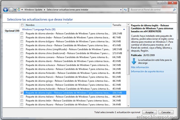Click the 173.0 MB size value

click(x=117, y=53)
